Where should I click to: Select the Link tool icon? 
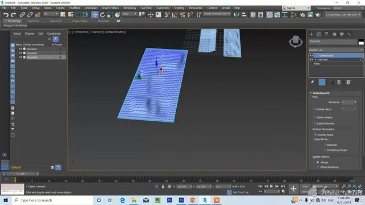pyautogui.click(x=22, y=15)
